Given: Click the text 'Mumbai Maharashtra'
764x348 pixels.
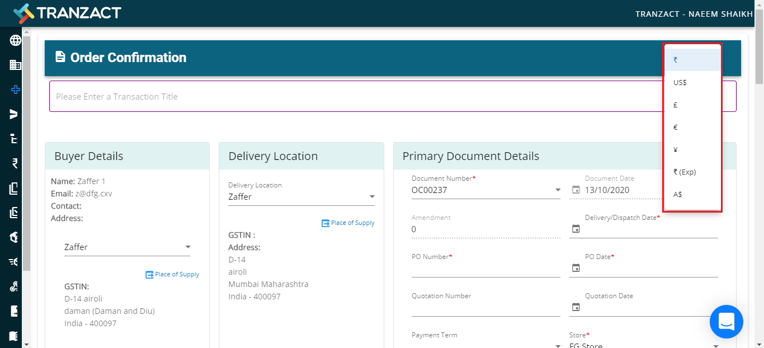Looking at the screenshot, I should pyautogui.click(x=268, y=284).
